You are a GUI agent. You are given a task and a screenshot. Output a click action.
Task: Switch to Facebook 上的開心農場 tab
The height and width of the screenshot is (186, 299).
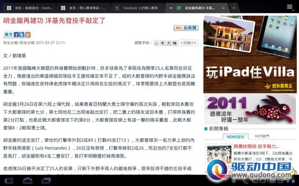[x=138, y=8]
